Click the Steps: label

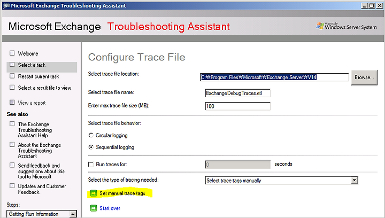coord(13,205)
